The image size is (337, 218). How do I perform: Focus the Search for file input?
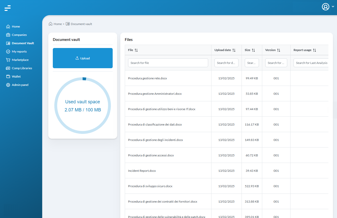[x=168, y=63]
